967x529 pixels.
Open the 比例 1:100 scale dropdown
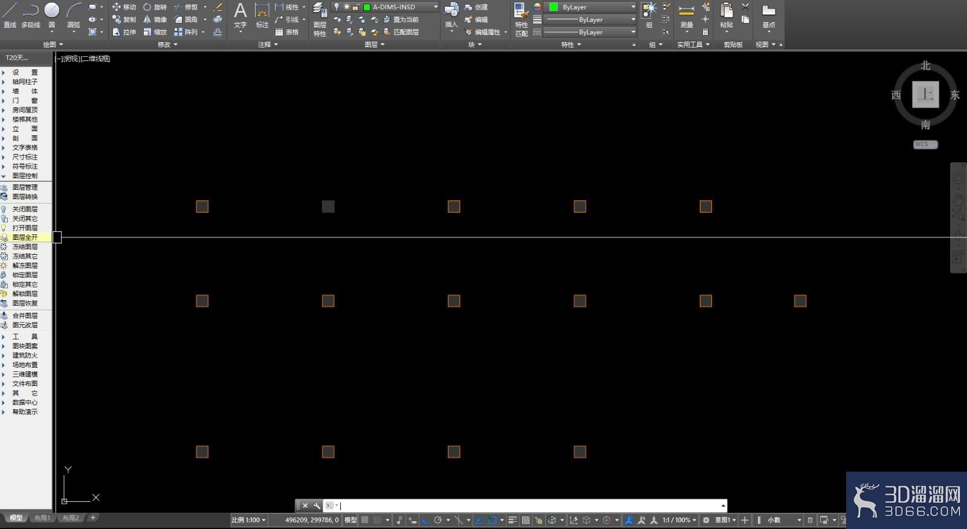(248, 520)
